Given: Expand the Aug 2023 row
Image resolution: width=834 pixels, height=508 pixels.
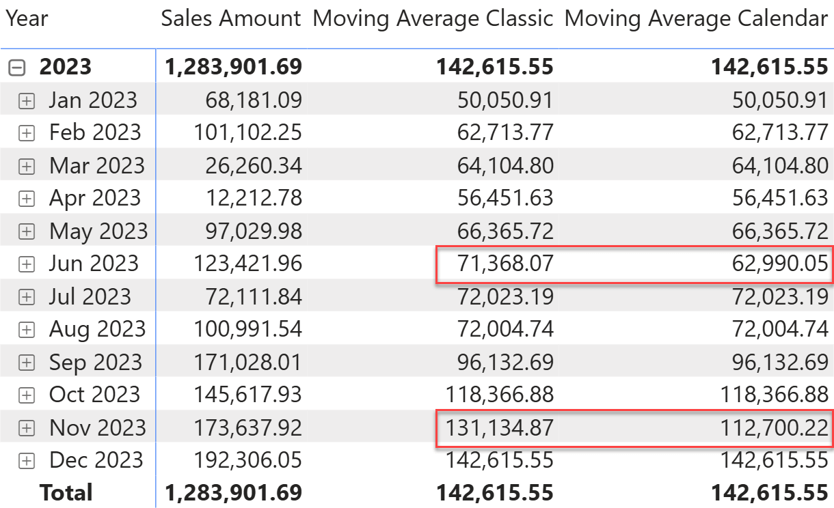Looking at the screenshot, I should (26, 330).
